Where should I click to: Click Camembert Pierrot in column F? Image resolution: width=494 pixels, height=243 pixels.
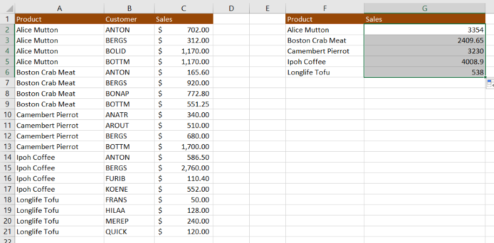324,51
